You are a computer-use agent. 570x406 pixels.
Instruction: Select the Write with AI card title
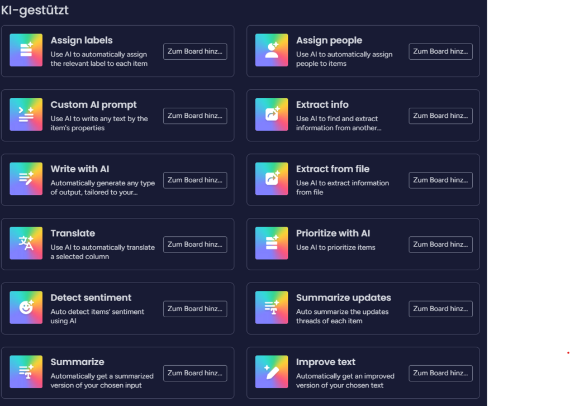[x=79, y=169]
